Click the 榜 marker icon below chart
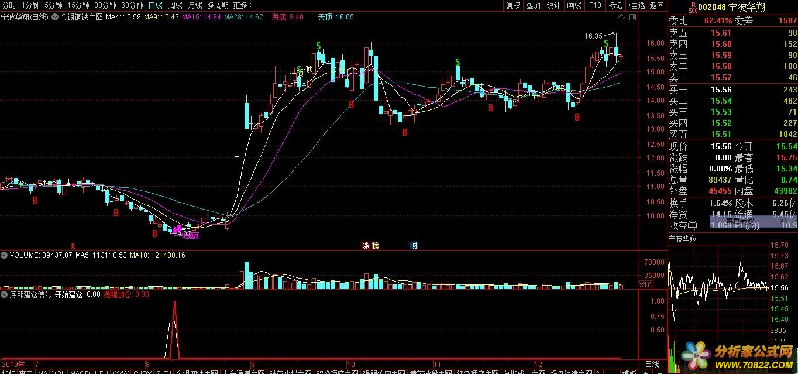 tap(375, 246)
